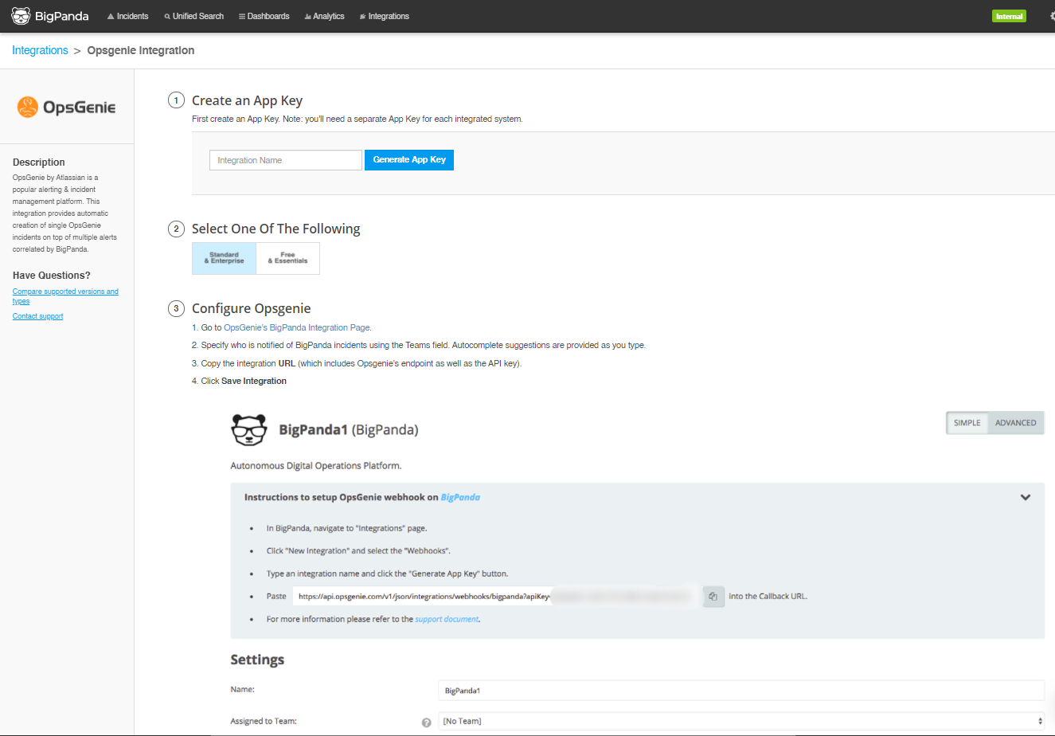Click the 'Select One Of The Following' heading
Viewport: 1055px width, 736px height.
point(275,229)
